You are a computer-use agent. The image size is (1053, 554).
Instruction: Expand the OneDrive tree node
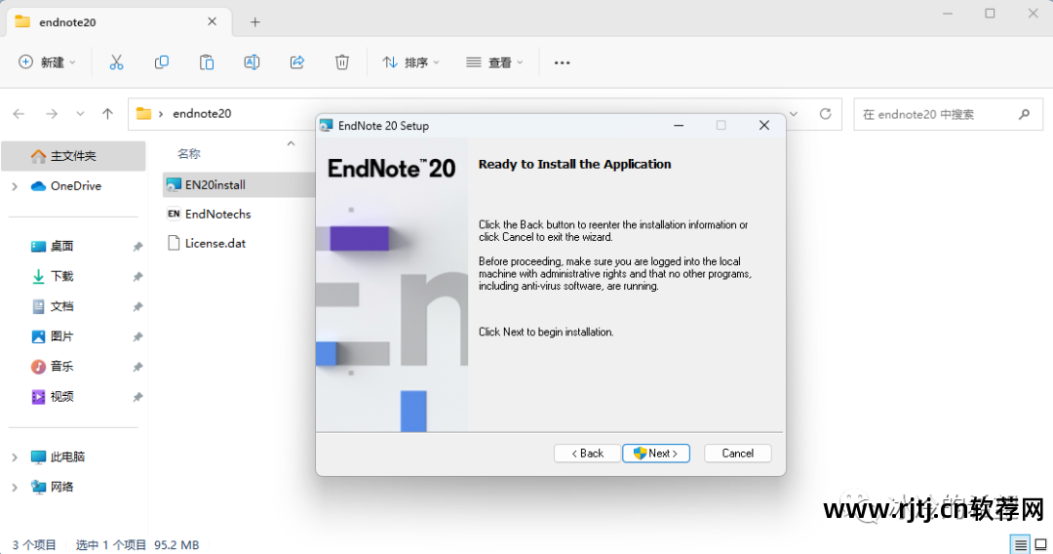click(x=15, y=186)
